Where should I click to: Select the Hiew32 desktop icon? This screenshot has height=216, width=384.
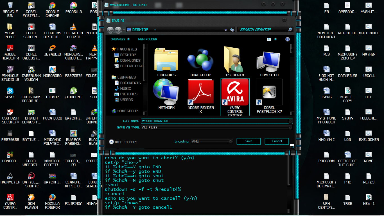(52, 93)
